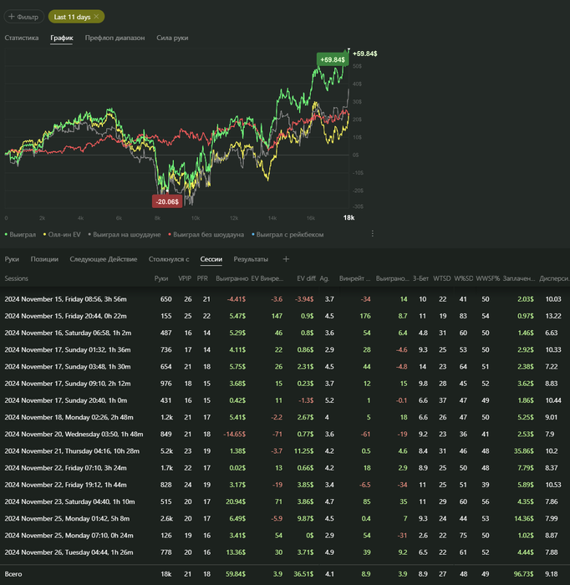Click the red -20.06$ chart low label
This screenshot has width=570, height=585.
coord(167,201)
